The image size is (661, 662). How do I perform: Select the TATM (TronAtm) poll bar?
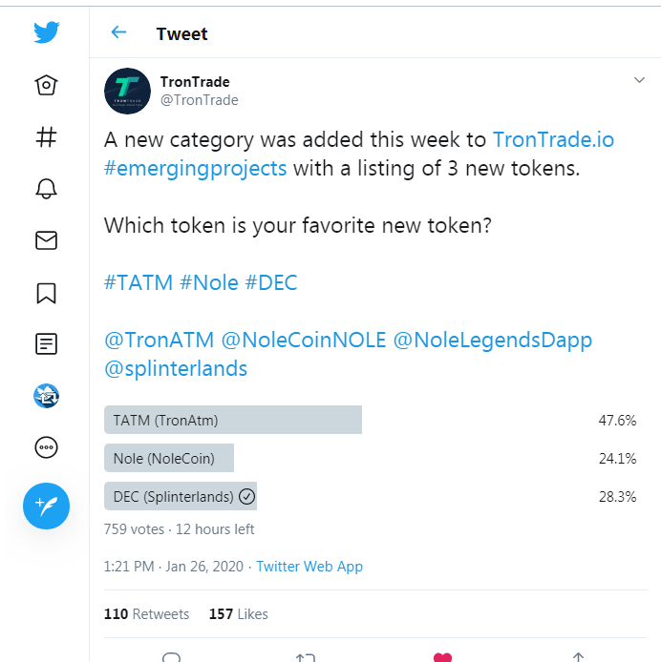point(233,420)
